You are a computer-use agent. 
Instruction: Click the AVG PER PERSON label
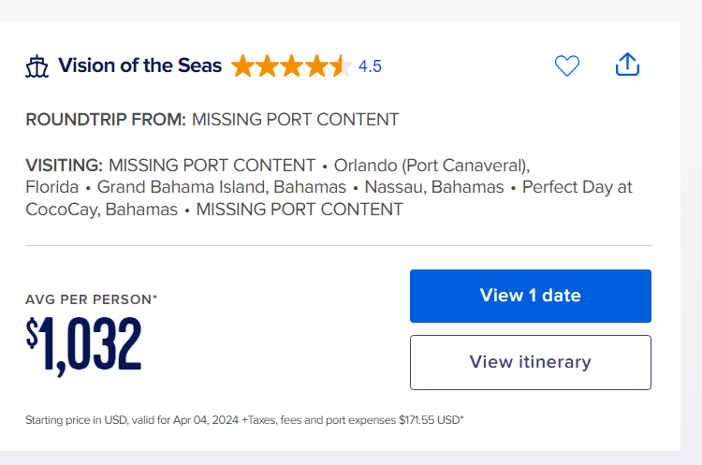point(92,299)
